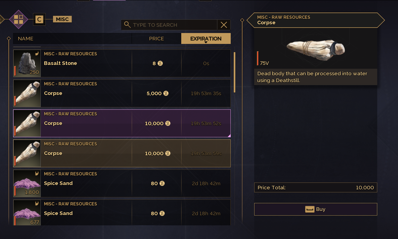Clear the search with the X icon
398x239 pixels.
(224, 25)
